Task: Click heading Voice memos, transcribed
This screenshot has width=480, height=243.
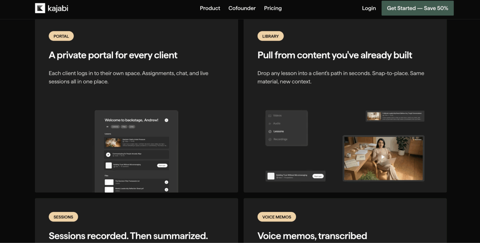Action: click(x=312, y=236)
